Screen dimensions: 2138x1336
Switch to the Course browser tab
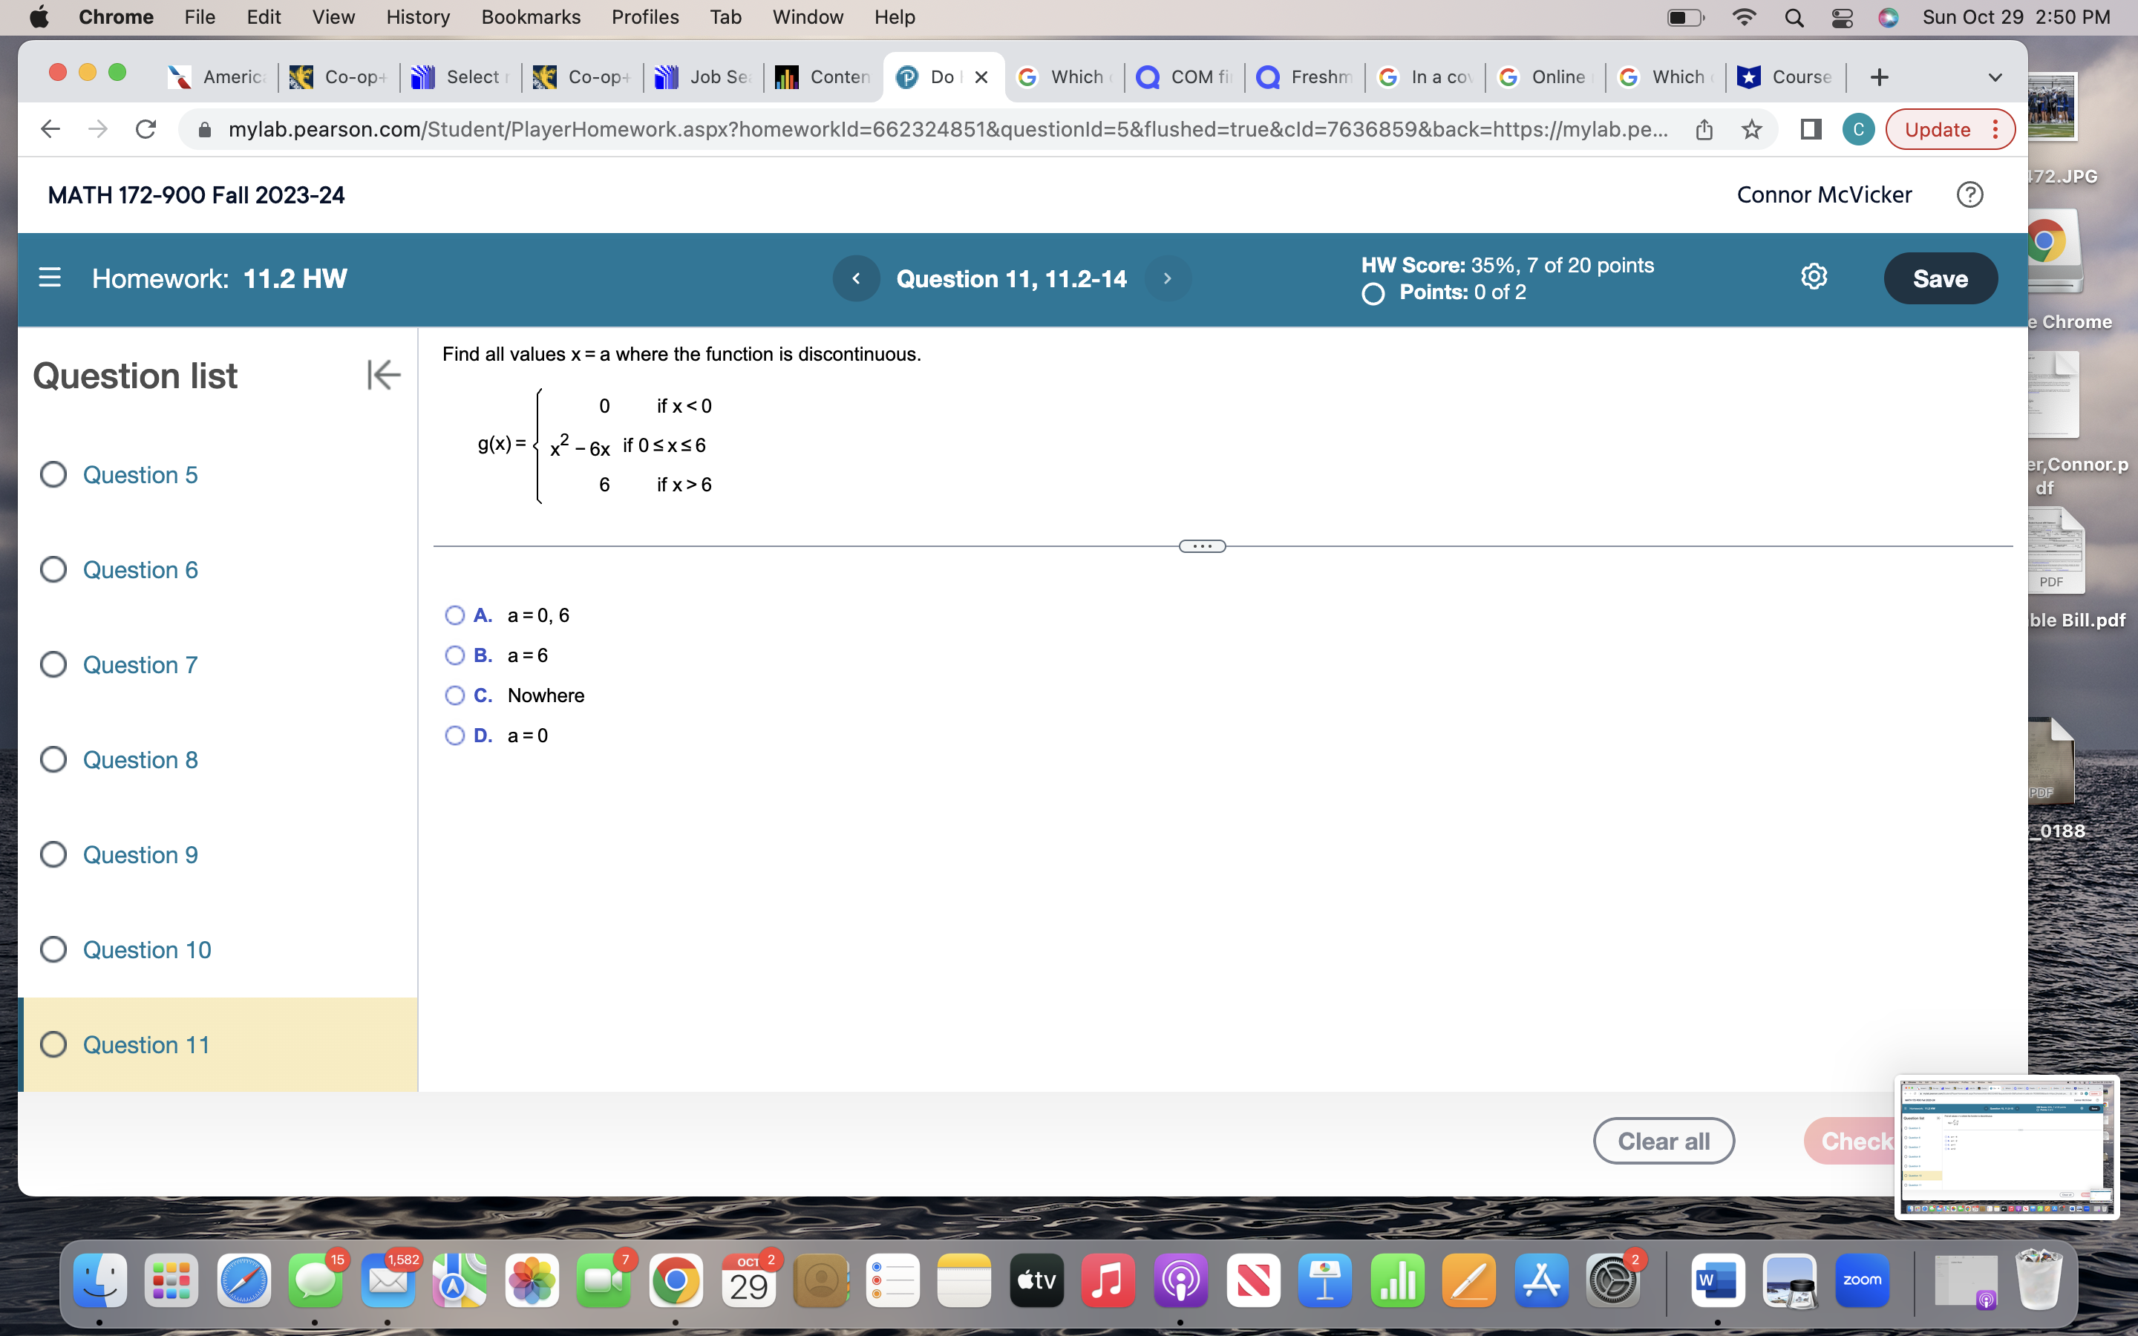click(1786, 77)
